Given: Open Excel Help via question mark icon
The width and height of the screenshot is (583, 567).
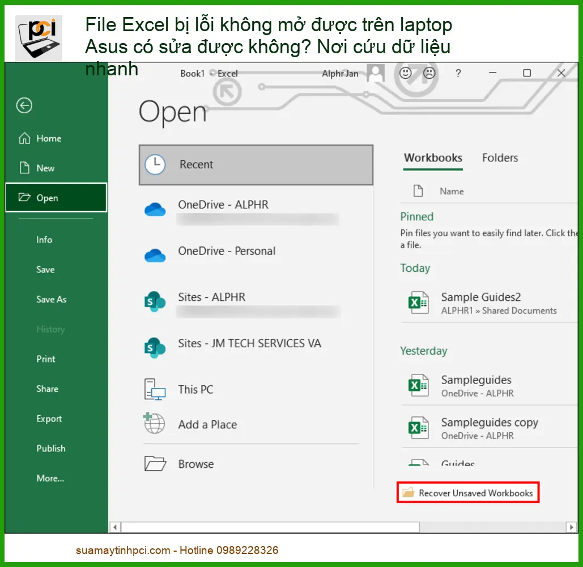Looking at the screenshot, I should (457, 73).
